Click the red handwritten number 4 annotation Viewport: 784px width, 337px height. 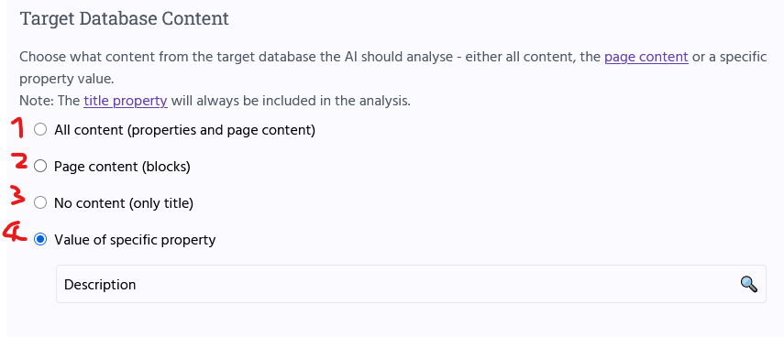click(15, 232)
